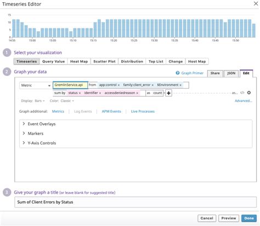Click the query alias 'as...' field
260x226 pixels.
(x=235, y=93)
